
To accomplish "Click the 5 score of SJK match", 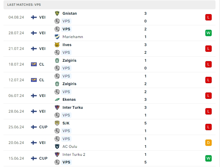I will coord(145,123).
